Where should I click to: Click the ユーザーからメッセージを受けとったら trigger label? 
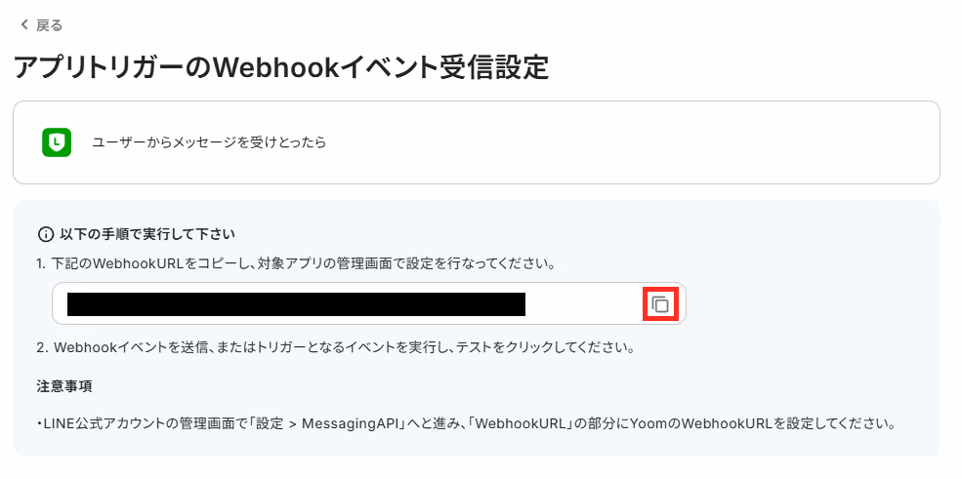click(209, 142)
